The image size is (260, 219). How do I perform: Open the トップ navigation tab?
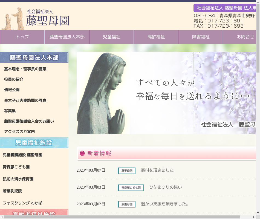coord(22,37)
